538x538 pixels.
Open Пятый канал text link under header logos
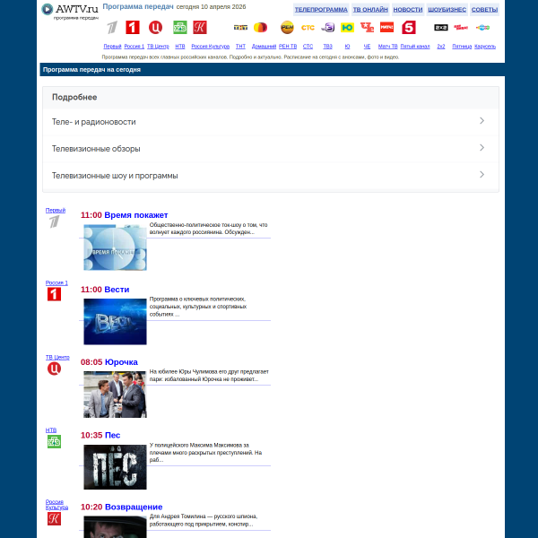click(x=415, y=47)
